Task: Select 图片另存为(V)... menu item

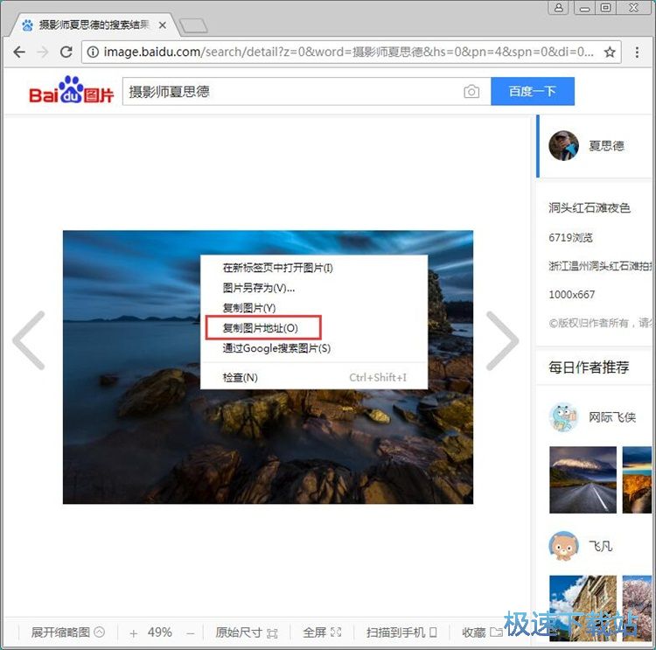Action: [314, 288]
